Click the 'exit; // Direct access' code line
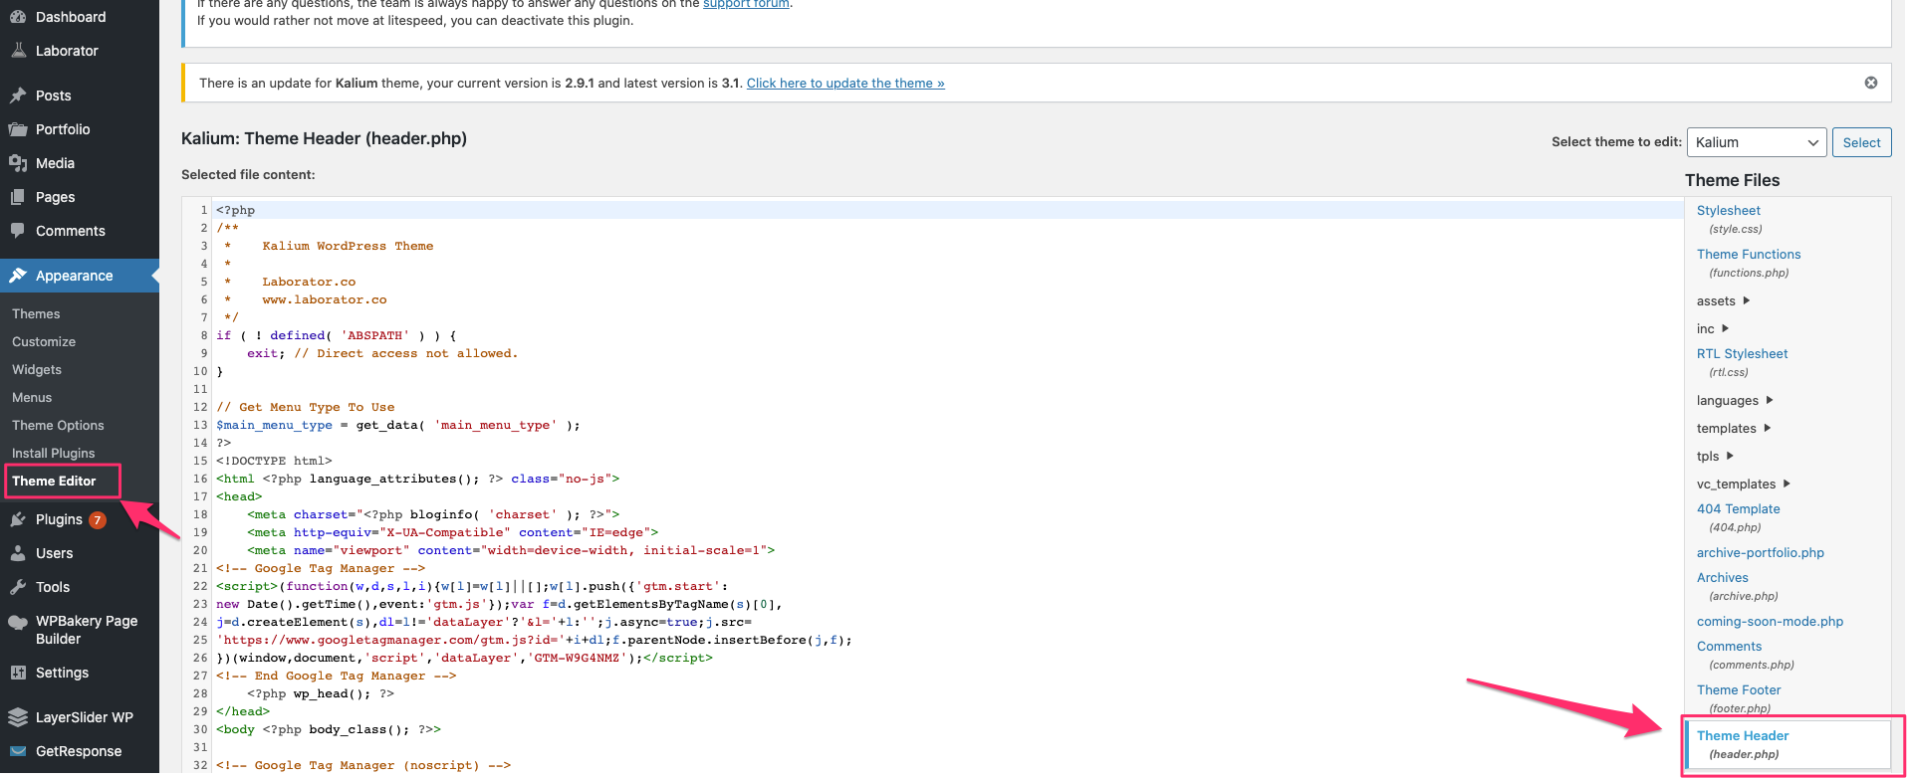 (382, 353)
